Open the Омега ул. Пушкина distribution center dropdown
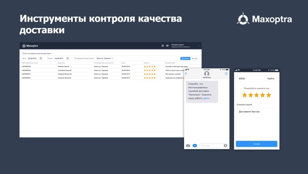 (105, 58)
